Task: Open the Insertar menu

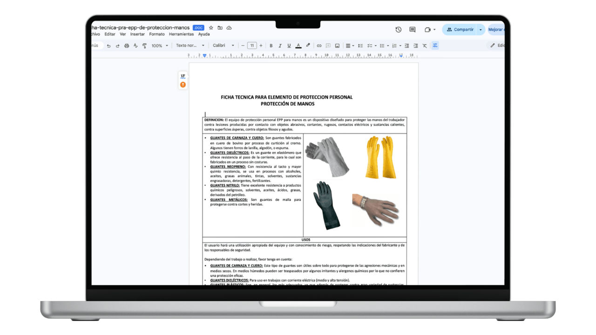Action: [x=137, y=34]
